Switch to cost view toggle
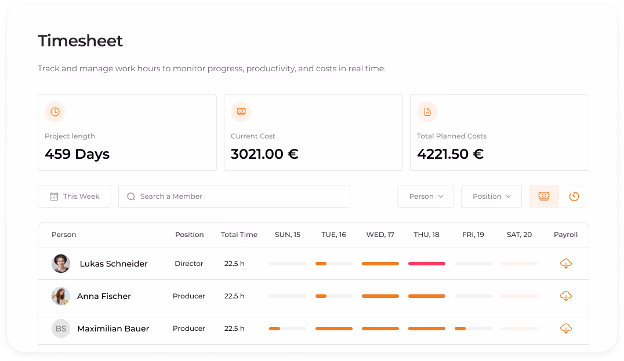The width and height of the screenshot is (624, 361). click(x=544, y=196)
